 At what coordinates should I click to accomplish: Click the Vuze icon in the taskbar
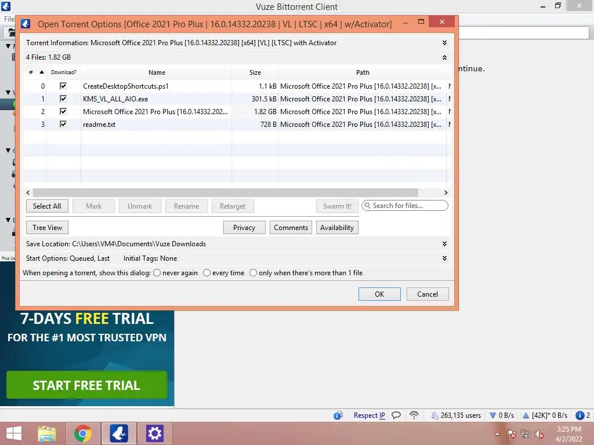[x=118, y=433]
